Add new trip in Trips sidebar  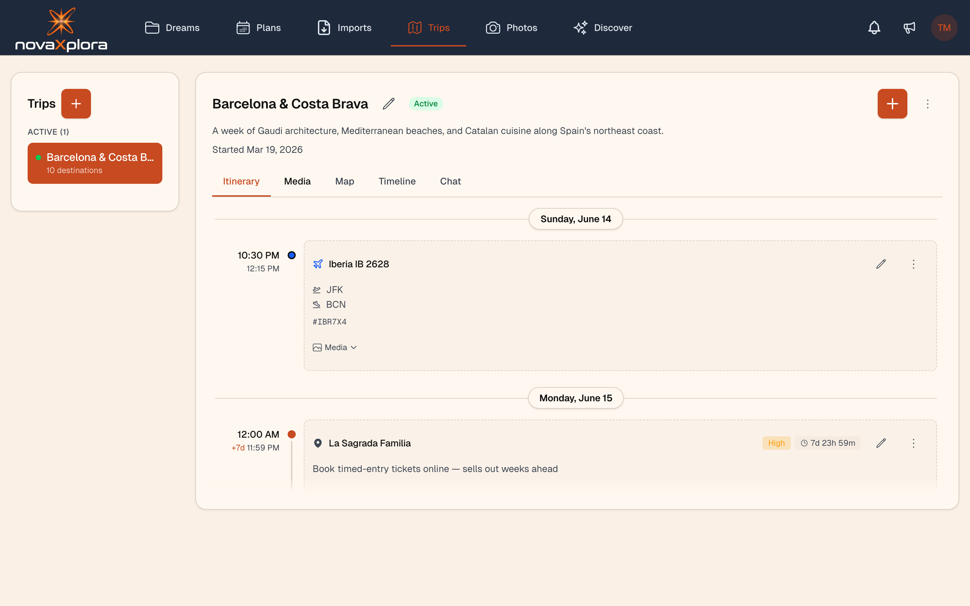coord(76,104)
